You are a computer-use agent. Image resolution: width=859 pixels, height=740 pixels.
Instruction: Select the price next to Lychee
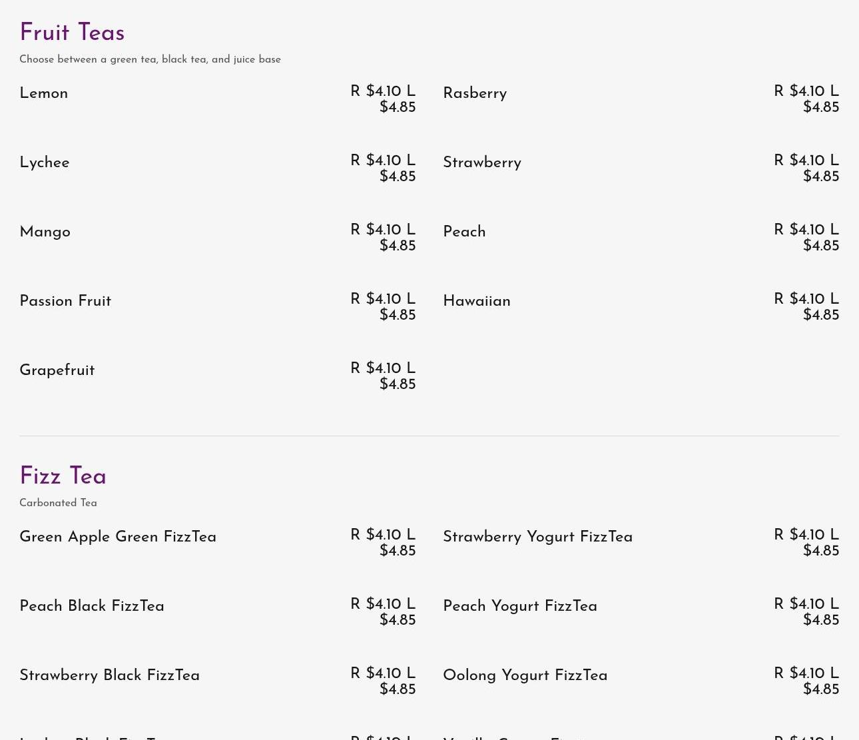click(x=383, y=169)
